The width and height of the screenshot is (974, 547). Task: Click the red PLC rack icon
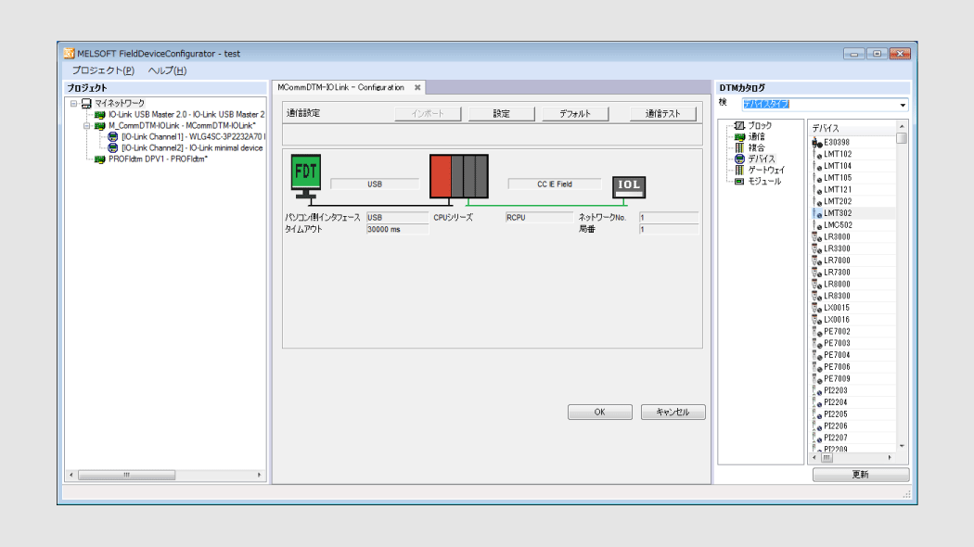point(459,176)
